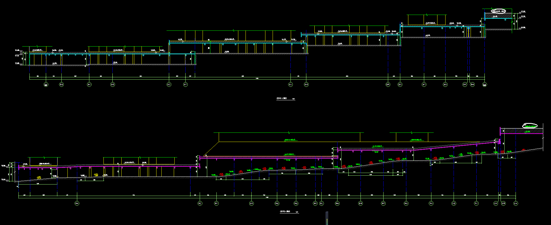The image size is (551, 225).
Task: Select axis bubble T in the top section drawing
Action: pos(424,84)
